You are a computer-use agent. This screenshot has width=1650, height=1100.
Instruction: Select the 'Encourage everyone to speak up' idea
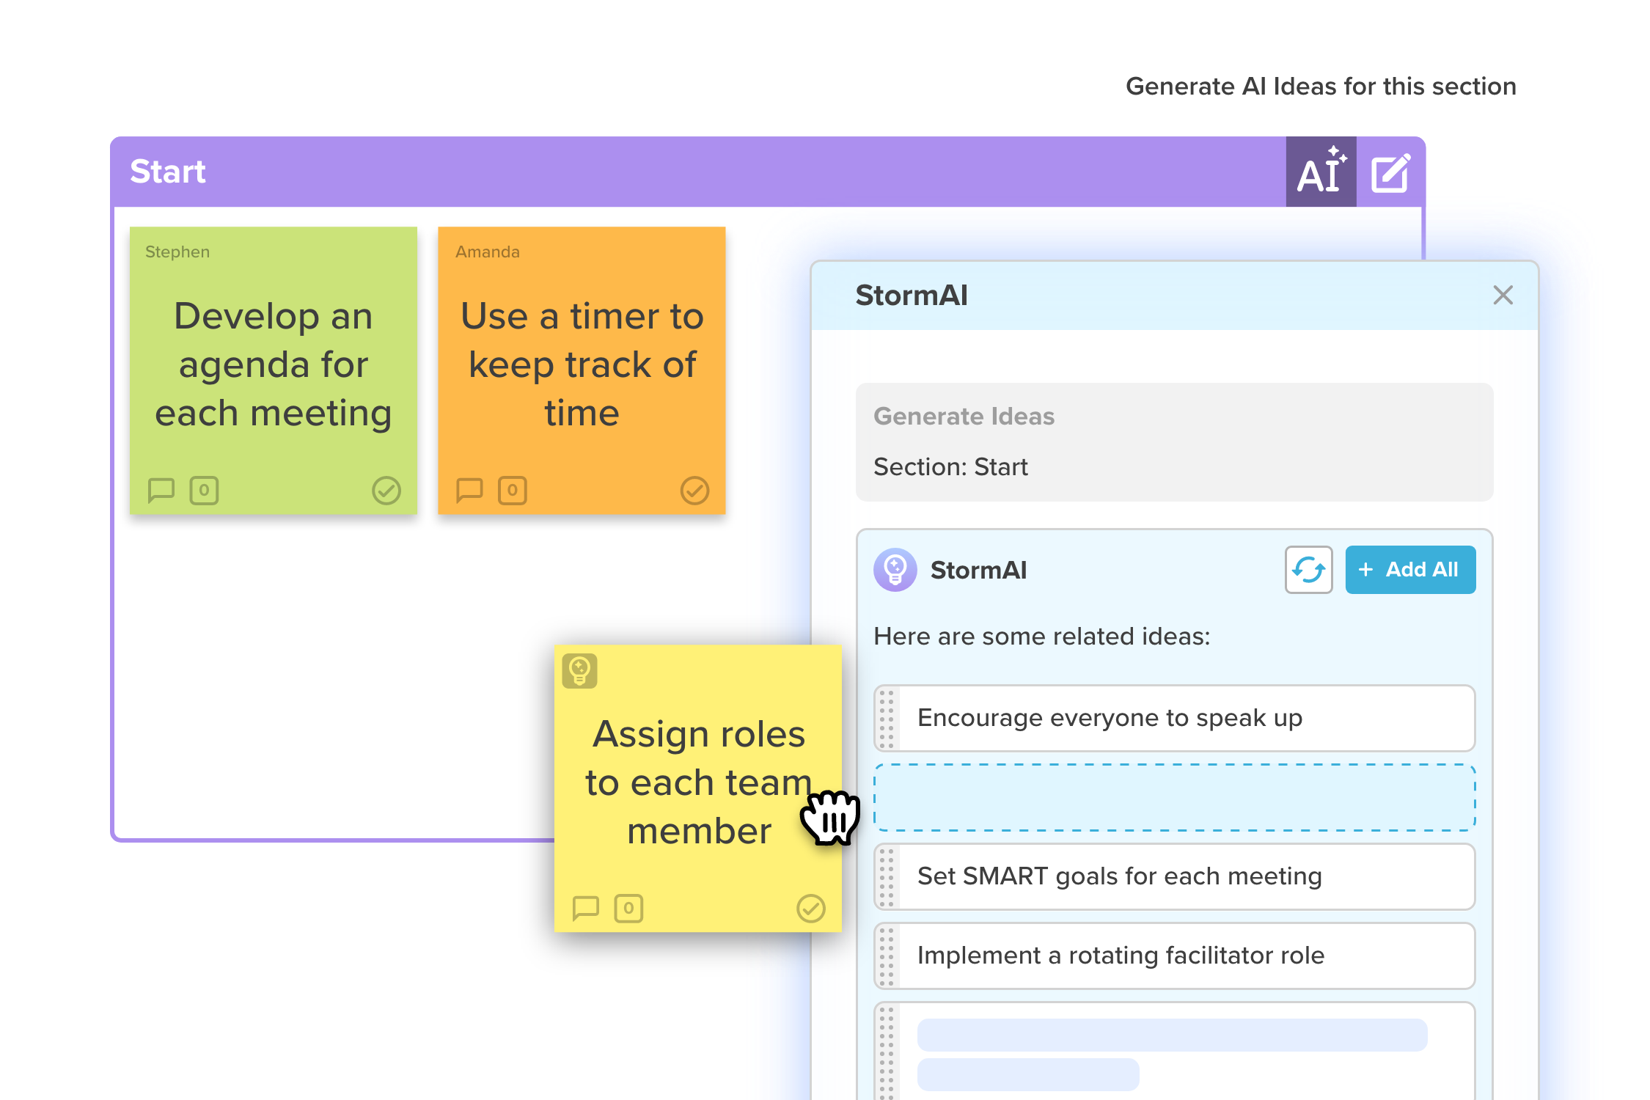[x=1173, y=719]
